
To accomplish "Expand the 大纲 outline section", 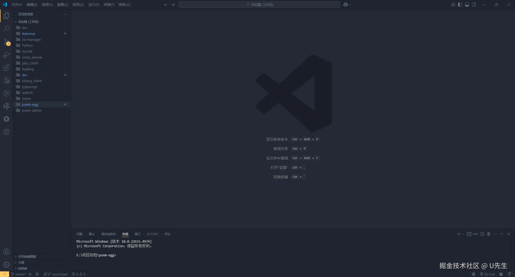I will click(x=42, y=263).
